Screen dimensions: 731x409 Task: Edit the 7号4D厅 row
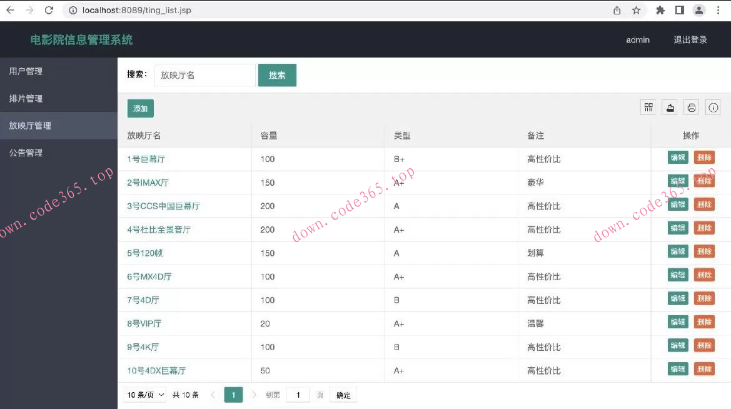pos(678,298)
